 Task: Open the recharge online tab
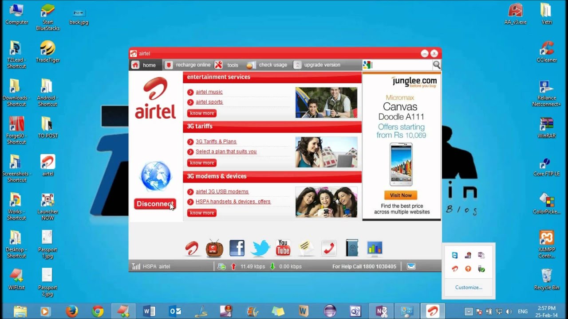(188, 65)
